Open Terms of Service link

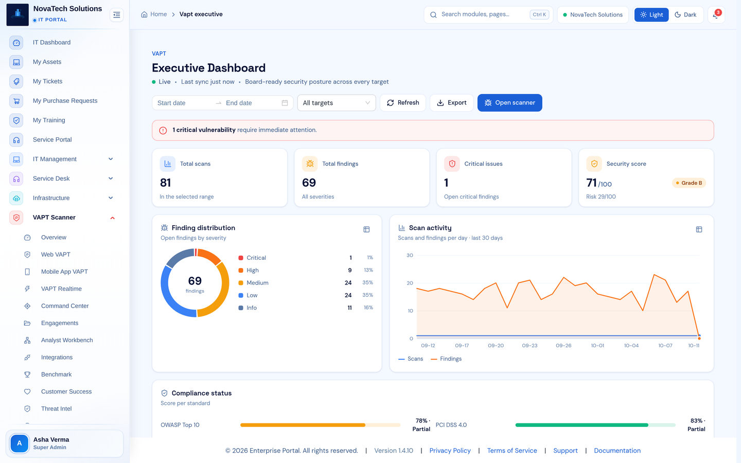click(x=512, y=451)
